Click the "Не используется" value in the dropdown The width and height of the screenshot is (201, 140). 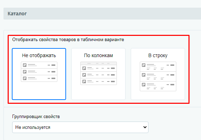tap(33, 127)
